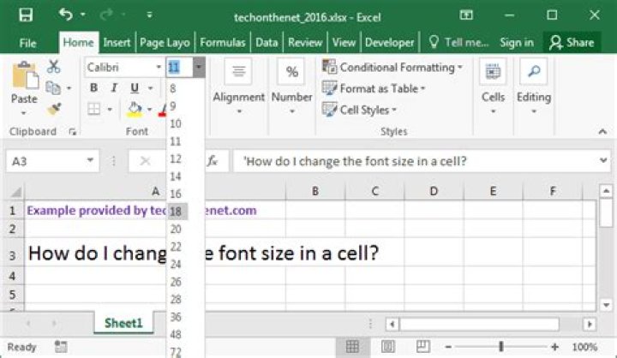Open the Name Box dropdown arrow
Viewport: 617px width, 358px height.
click(90, 160)
